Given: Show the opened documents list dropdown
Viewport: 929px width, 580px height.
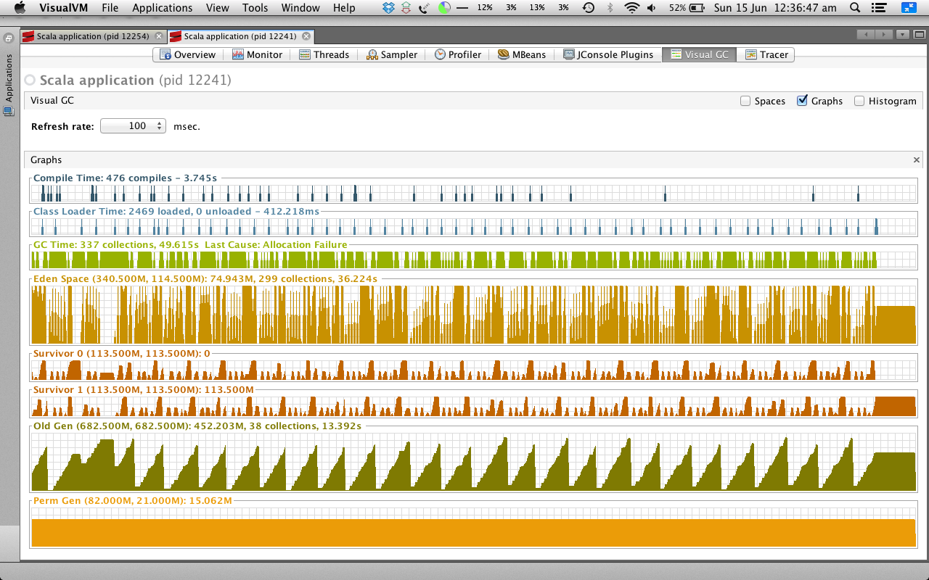Looking at the screenshot, I should point(902,34).
